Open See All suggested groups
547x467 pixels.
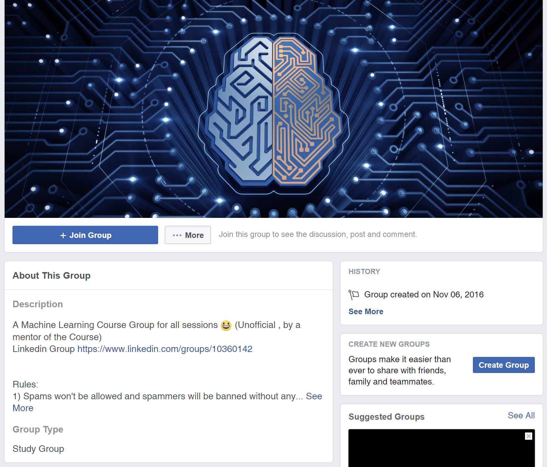521,415
